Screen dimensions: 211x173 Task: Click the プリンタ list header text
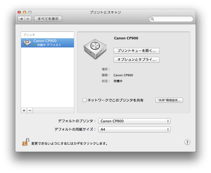coord(29,35)
